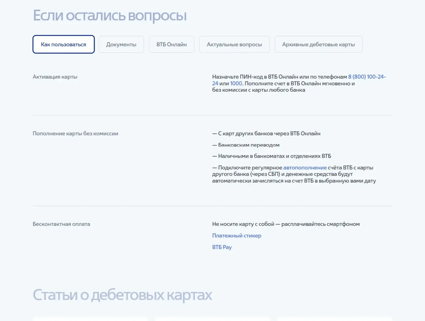
Task: Click the "Не носите карту с собой" sentence
Action: coord(286,224)
